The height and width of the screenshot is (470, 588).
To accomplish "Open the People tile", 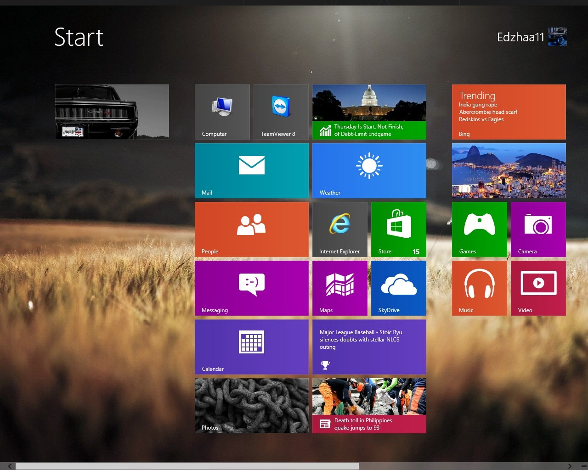I will coord(252,229).
